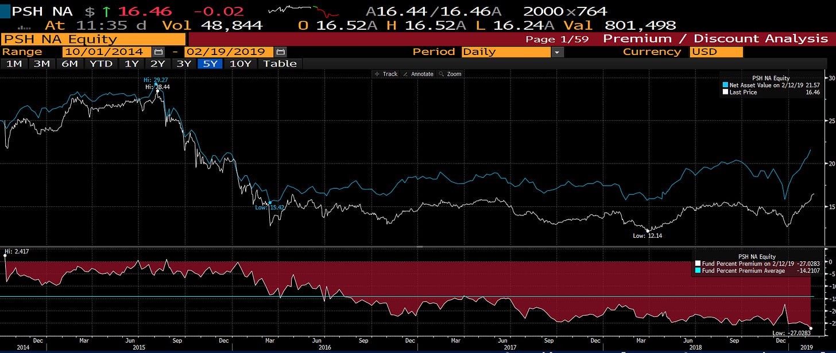Edit the Currency USD field
Screen dimensions: 836x353
716,52
